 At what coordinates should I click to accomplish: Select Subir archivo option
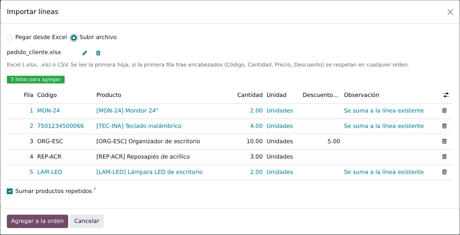tap(74, 38)
